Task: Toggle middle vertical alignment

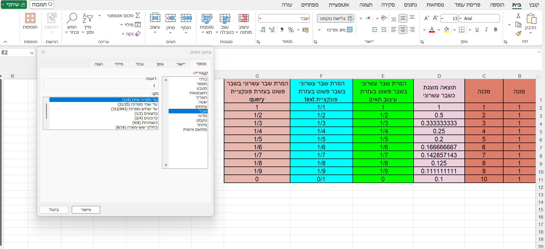Action: (403, 18)
